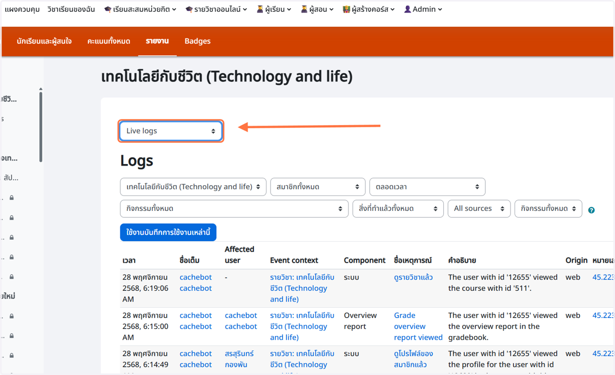This screenshot has height=375, width=615.
Task: Open the wide กิจกรรมทั้งหมด activities dropdown
Action: [234, 209]
